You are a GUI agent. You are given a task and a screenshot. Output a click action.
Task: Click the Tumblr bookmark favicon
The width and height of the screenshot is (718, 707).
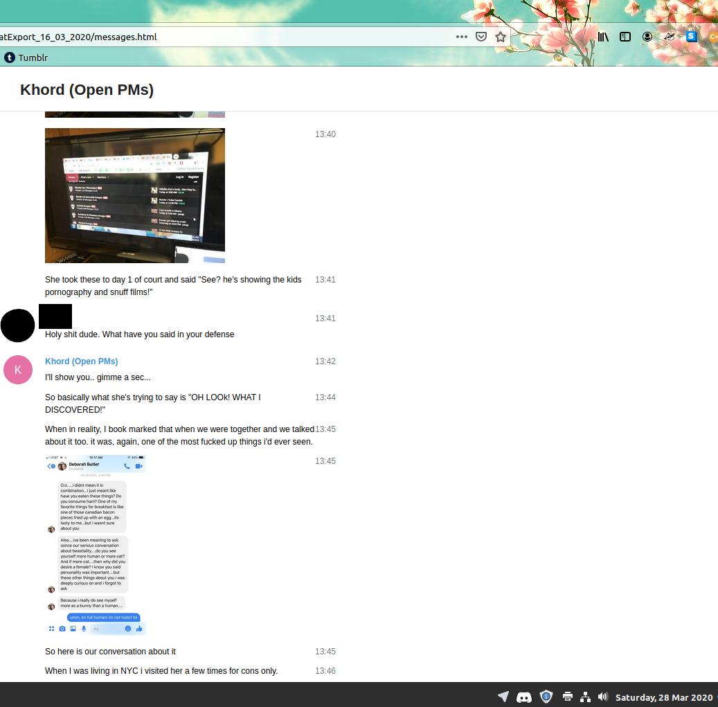[x=10, y=57]
